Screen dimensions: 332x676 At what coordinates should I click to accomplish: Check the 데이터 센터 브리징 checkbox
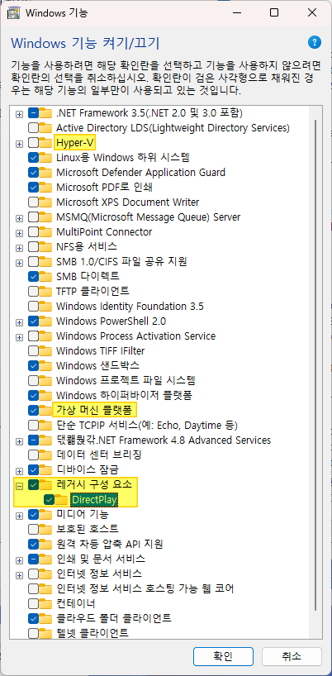(x=33, y=455)
